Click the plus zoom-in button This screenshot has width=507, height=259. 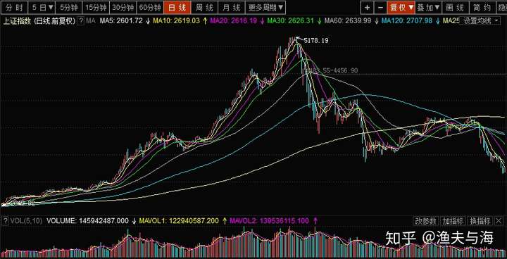click(x=367, y=7)
